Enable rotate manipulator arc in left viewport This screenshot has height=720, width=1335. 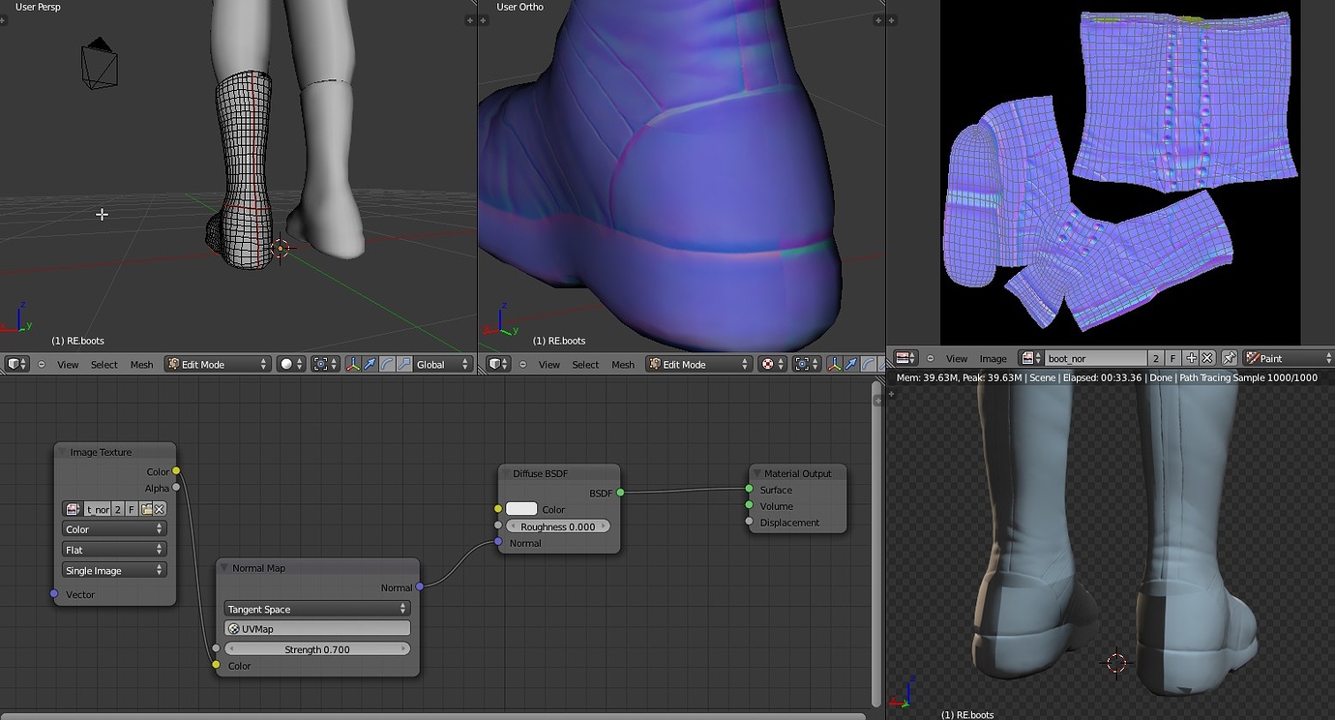click(x=387, y=364)
